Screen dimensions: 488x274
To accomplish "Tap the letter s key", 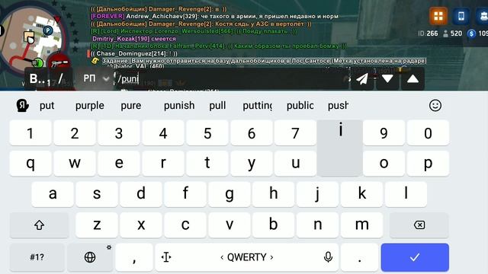I will tap(97, 194).
